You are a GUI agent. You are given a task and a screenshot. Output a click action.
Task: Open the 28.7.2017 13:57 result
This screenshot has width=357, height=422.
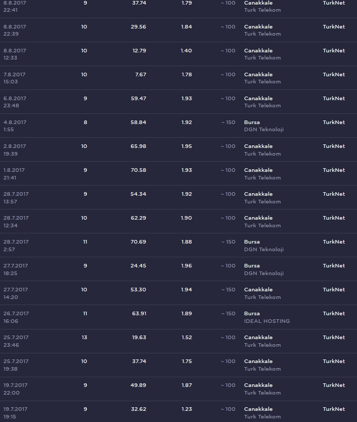coord(179,198)
